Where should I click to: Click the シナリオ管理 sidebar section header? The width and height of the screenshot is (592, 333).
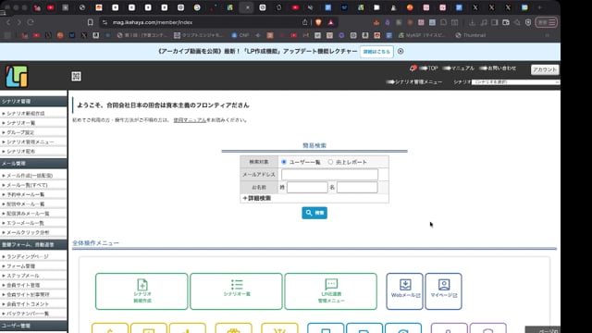click(x=33, y=101)
